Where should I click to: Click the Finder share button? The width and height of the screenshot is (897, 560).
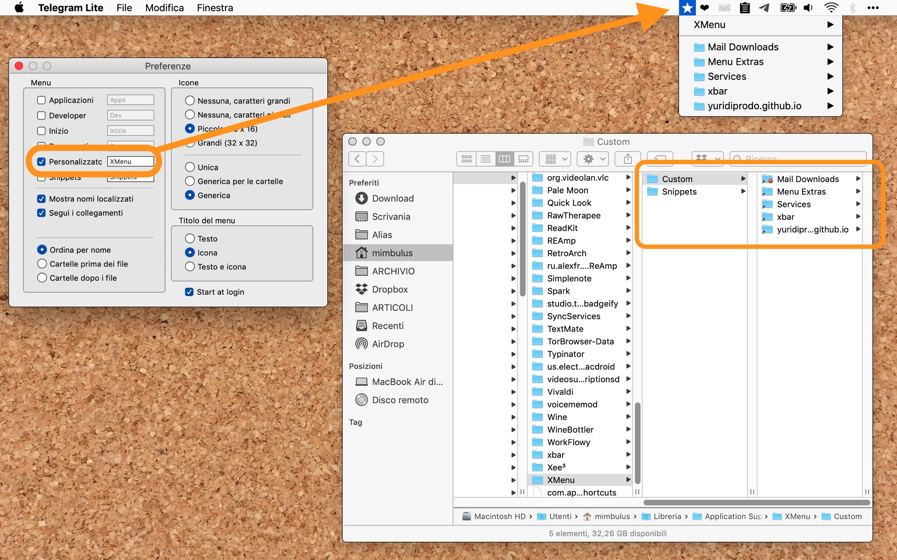628,159
